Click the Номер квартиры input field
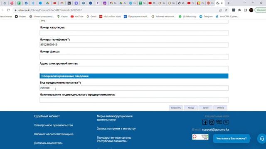 coord(134,33)
